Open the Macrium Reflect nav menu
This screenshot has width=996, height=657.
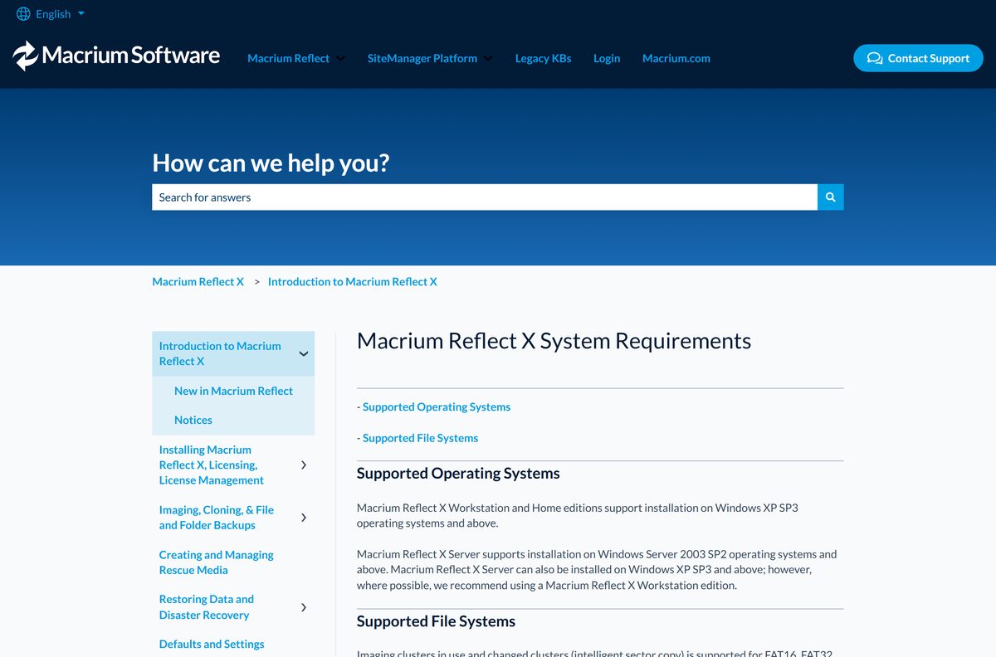pos(288,58)
